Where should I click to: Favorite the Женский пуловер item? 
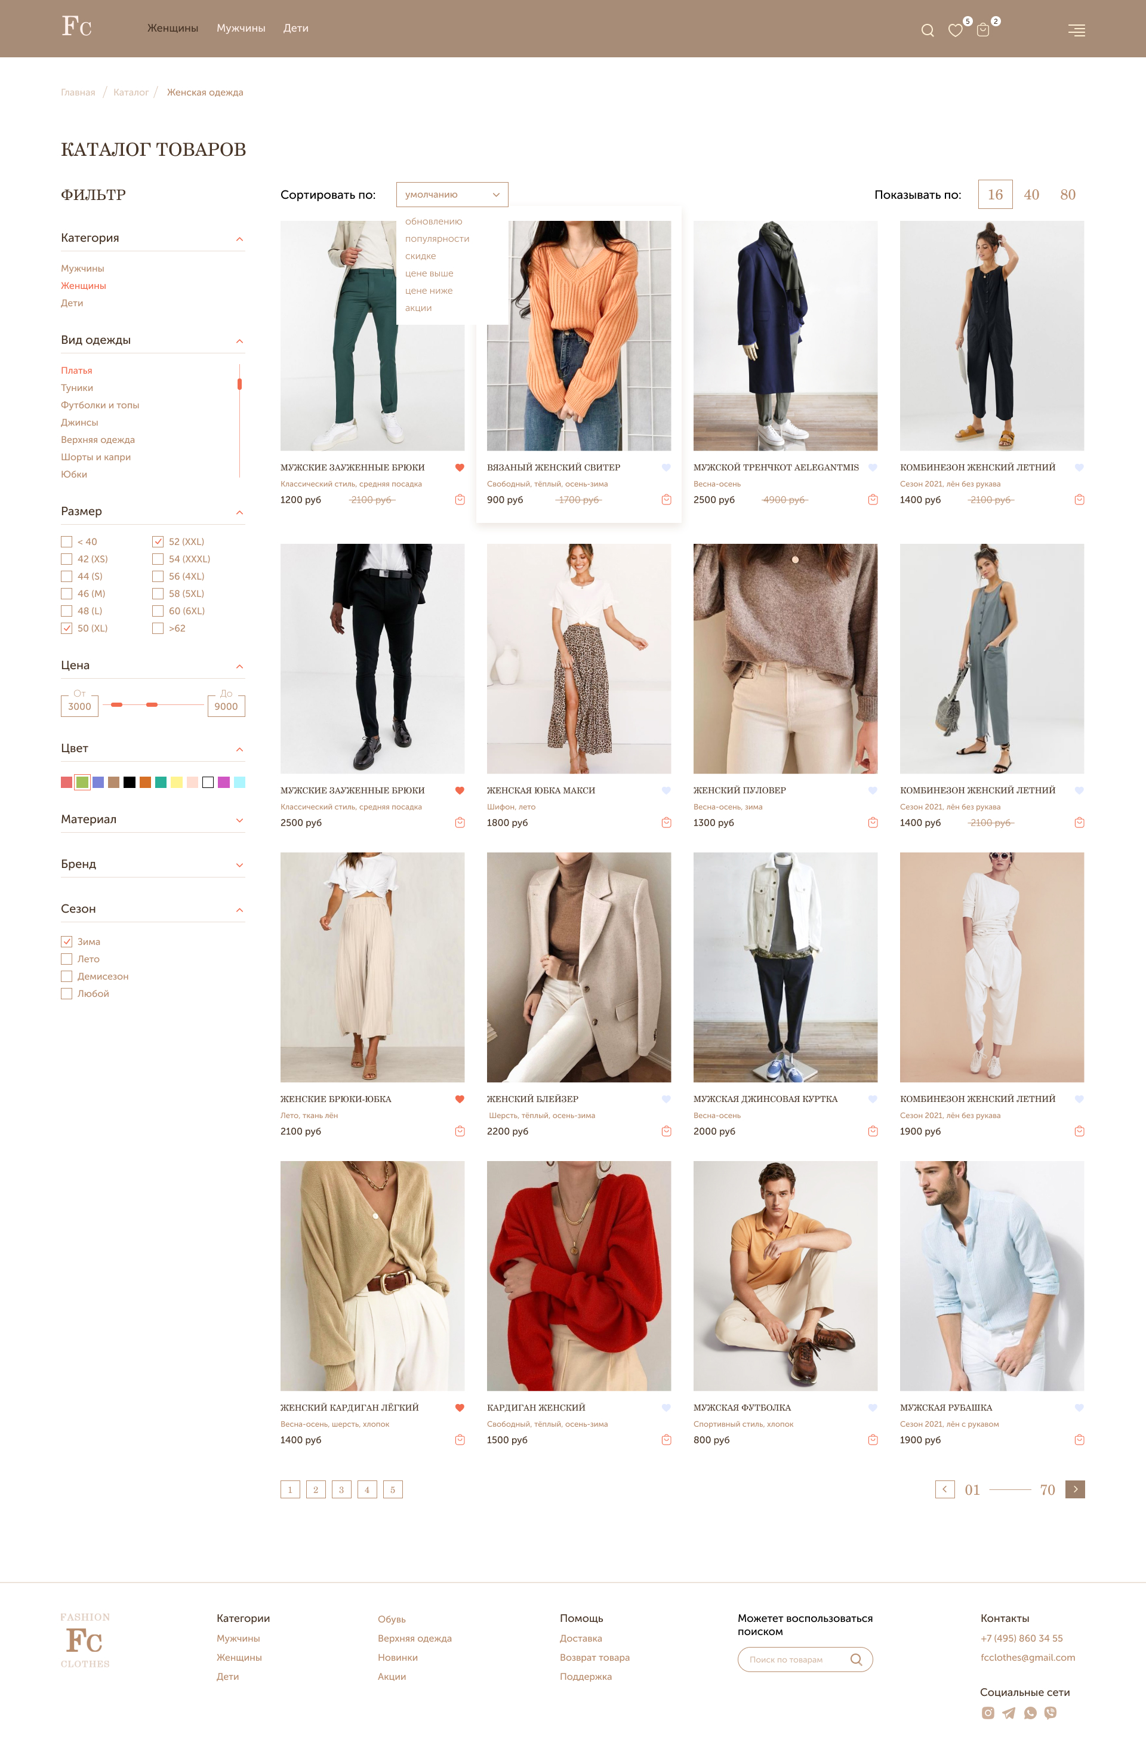point(873,790)
